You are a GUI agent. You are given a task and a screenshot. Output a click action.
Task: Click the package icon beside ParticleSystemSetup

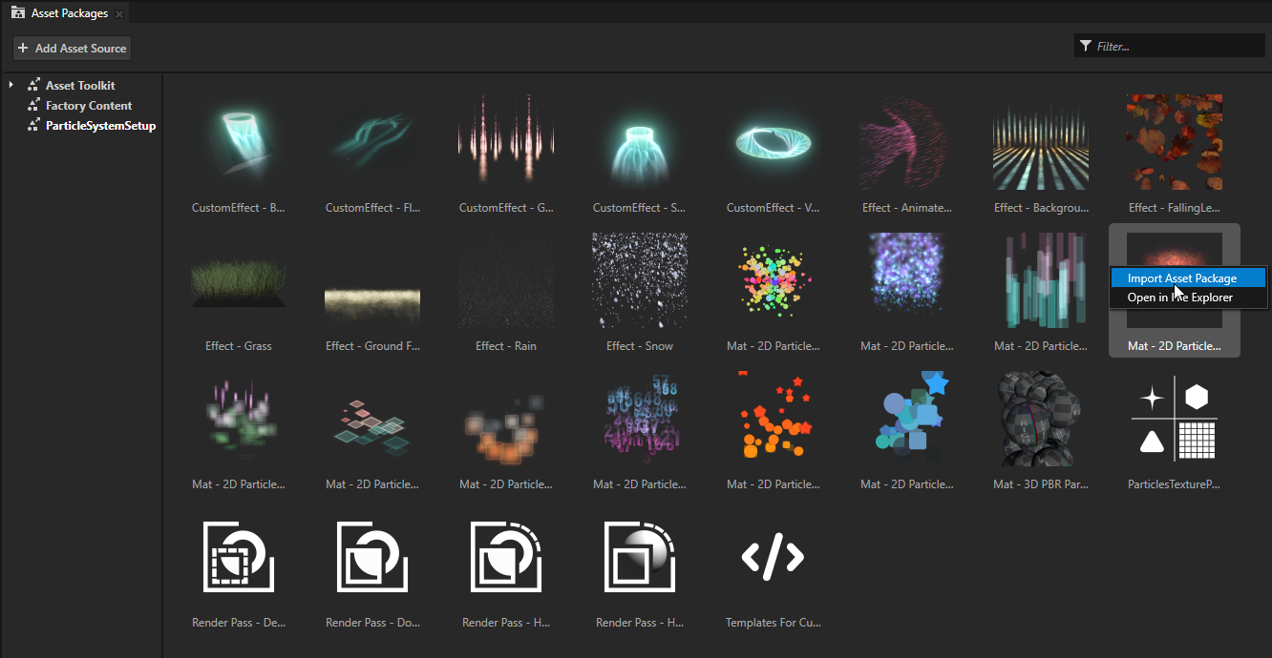tap(31, 125)
